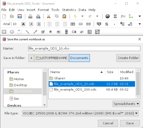Open Redo history dropdown arrow
The image size is (143, 128).
tap(97, 16)
